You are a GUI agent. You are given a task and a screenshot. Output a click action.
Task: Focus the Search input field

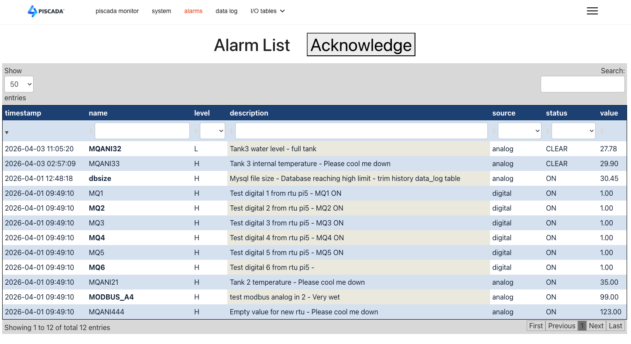pyautogui.click(x=583, y=84)
